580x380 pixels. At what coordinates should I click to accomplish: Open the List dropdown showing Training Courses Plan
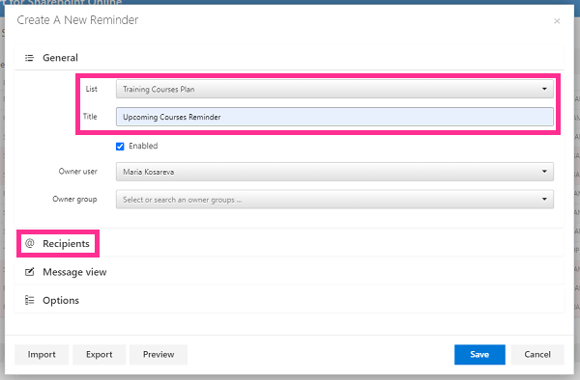coord(334,89)
